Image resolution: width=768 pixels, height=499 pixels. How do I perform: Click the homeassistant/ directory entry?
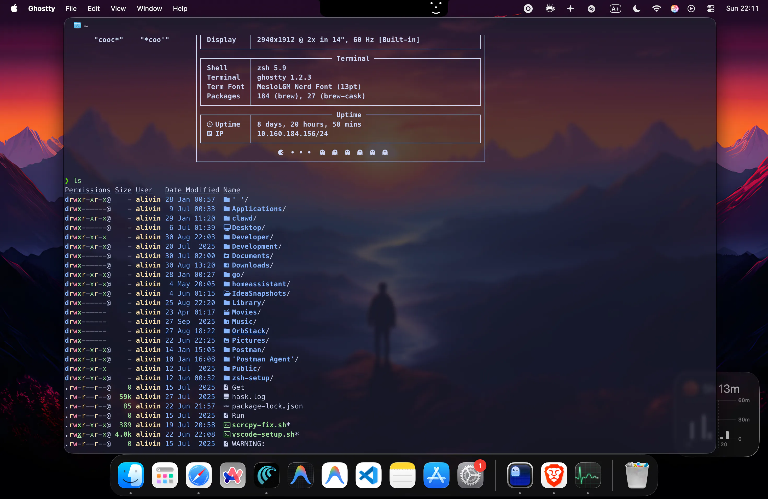click(261, 284)
